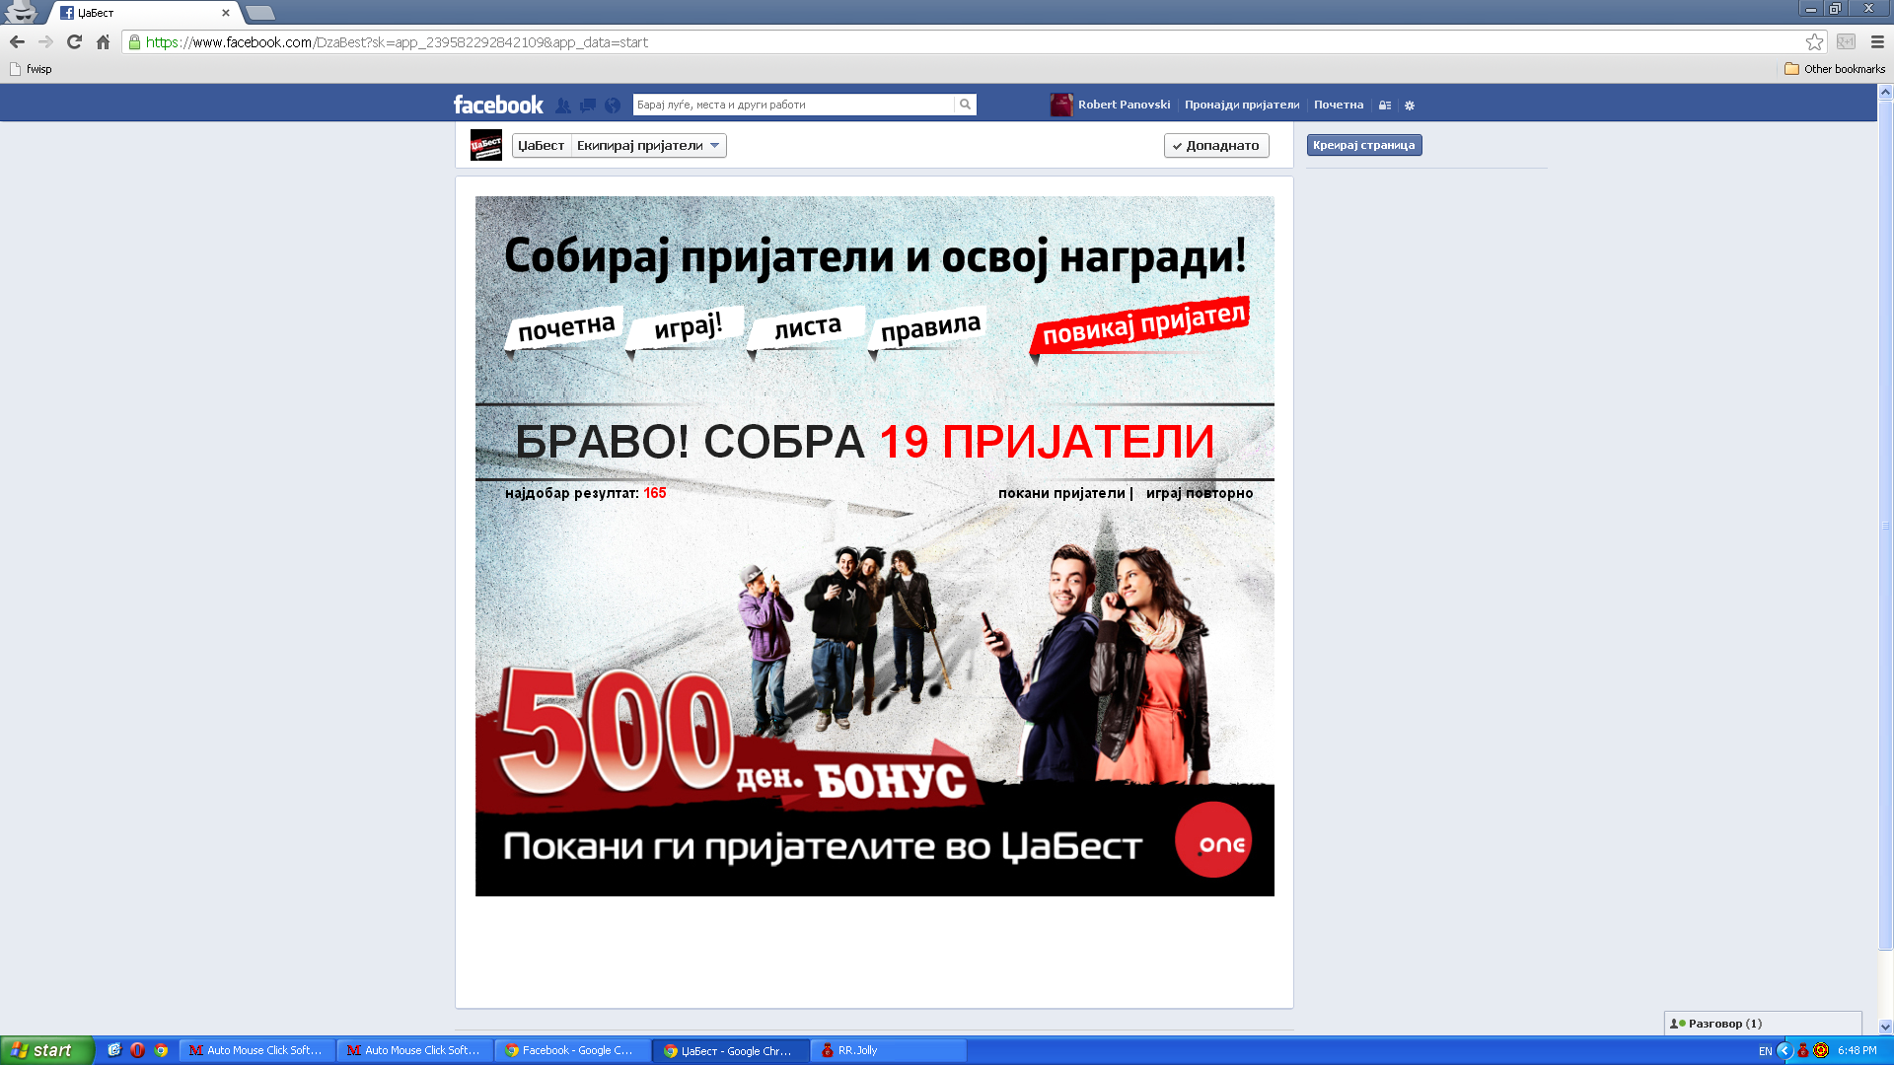
Task: Click the red figure tray icon
Action: pyautogui.click(x=1803, y=1050)
